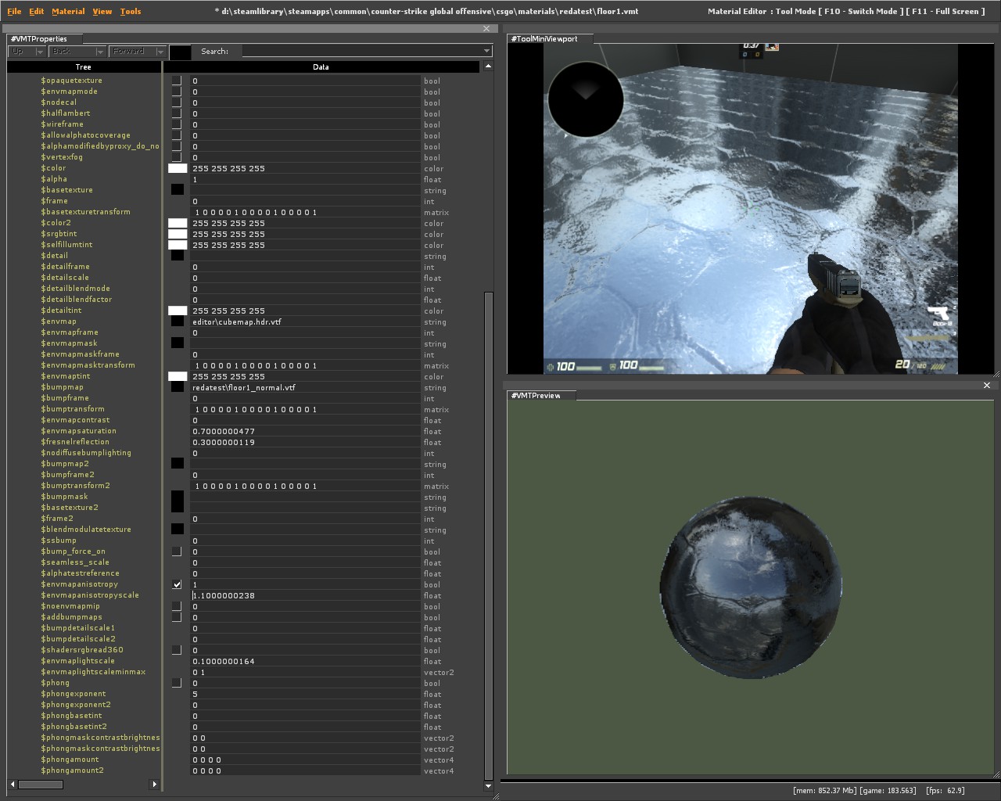Close the VMTProperties panel with its X
The height and width of the screenshot is (801, 1001).
486,29
